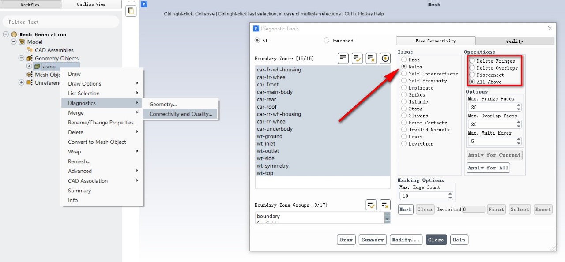
Task: Click the Geometry Objects cube icon
Action: 30,58
